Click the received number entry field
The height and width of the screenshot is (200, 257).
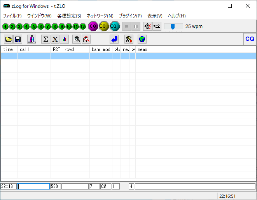coord(75,186)
